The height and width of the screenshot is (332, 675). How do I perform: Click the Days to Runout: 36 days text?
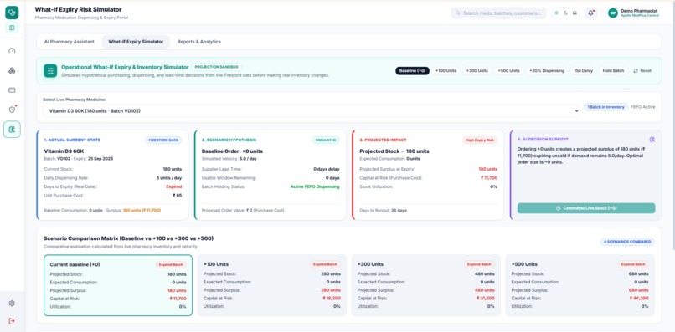point(383,210)
